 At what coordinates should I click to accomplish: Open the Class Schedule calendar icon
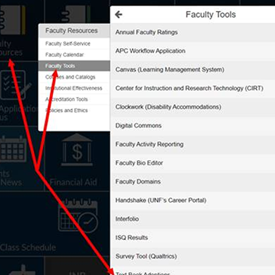point(78,217)
